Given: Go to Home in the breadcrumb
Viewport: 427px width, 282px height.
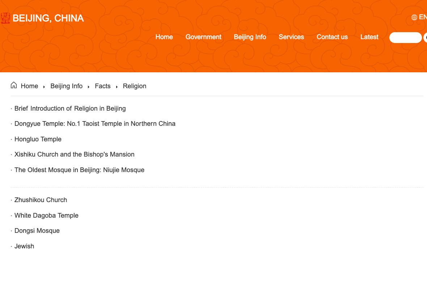Looking at the screenshot, I should 29,86.
